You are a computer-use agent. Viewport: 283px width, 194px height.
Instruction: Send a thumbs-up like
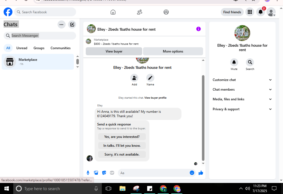coord(201,173)
